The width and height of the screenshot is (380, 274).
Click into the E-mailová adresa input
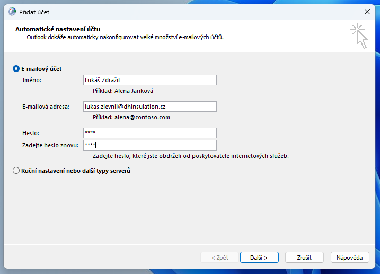(150, 107)
